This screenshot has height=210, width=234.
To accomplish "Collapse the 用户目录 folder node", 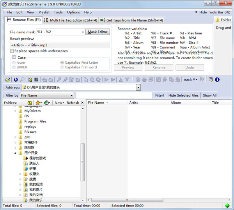I will [15, 153].
